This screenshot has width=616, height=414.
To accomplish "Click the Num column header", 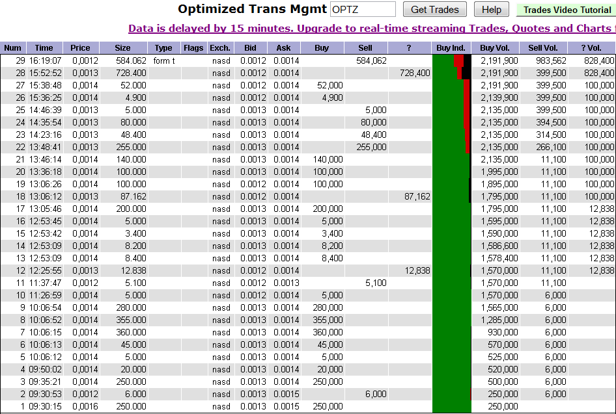I will pyautogui.click(x=12, y=47).
